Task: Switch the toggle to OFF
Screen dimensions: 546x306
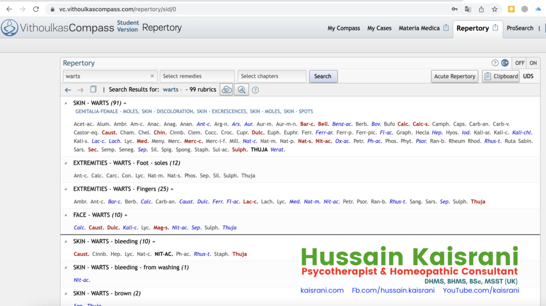Action: click(519, 63)
